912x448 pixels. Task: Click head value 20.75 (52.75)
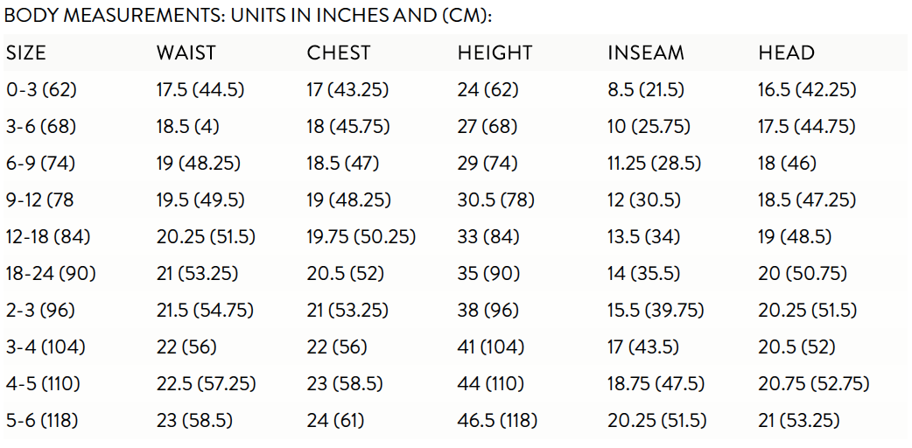pyautogui.click(x=814, y=383)
